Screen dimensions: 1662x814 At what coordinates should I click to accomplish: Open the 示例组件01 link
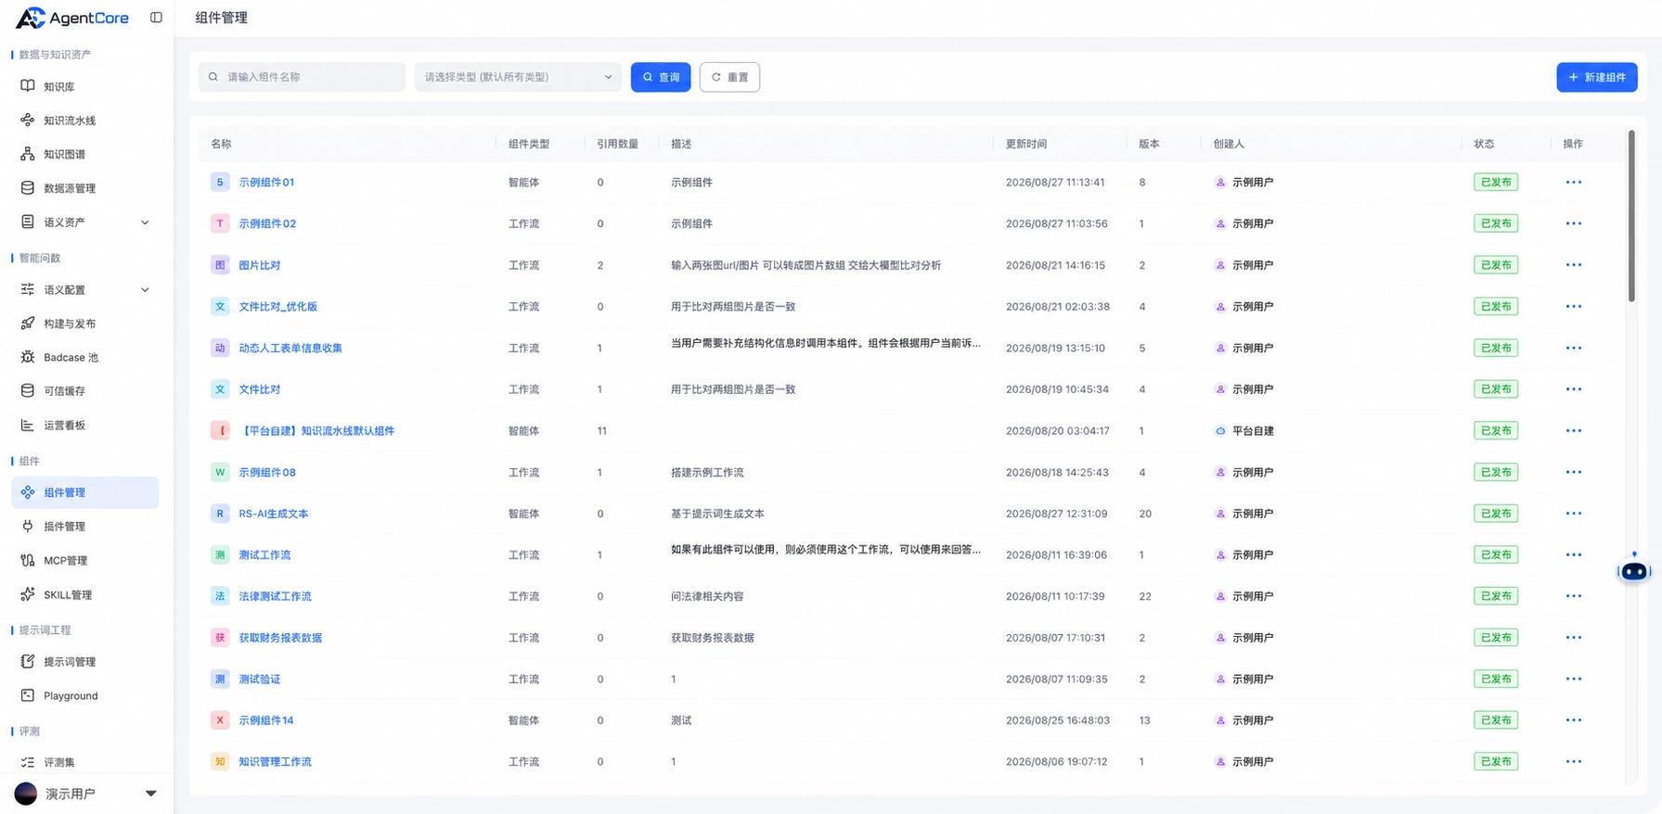266,183
